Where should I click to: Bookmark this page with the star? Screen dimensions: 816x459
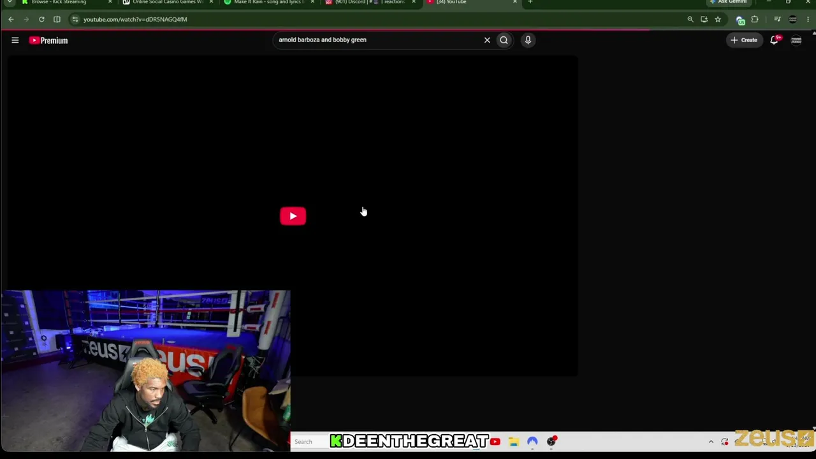(x=718, y=20)
